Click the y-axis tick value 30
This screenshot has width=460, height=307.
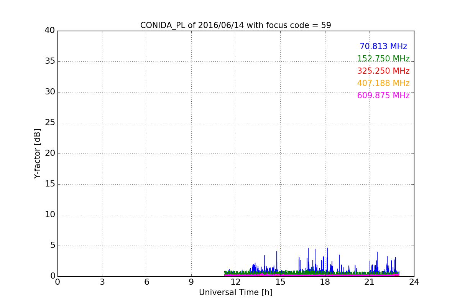point(50,92)
